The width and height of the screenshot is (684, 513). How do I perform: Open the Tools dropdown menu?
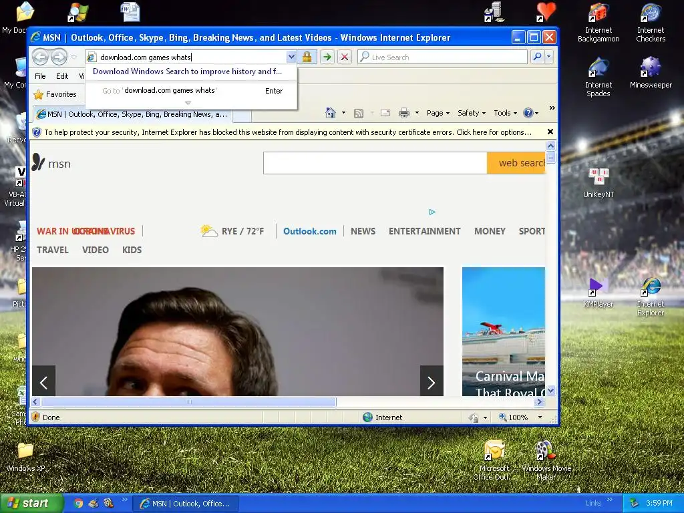click(505, 113)
